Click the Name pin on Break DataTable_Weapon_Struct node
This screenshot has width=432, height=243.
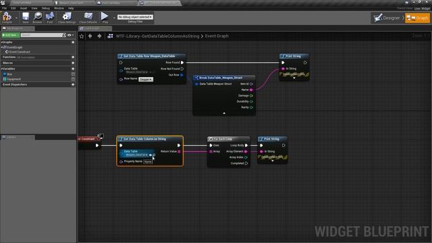coord(251,90)
